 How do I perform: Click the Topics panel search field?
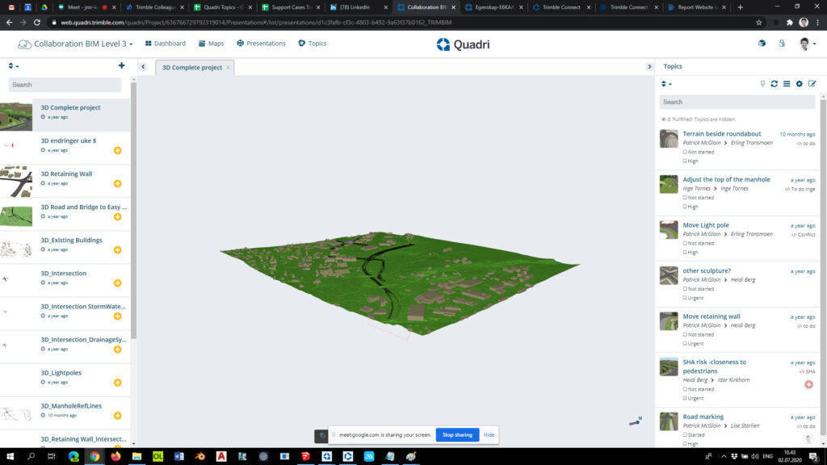(x=737, y=102)
